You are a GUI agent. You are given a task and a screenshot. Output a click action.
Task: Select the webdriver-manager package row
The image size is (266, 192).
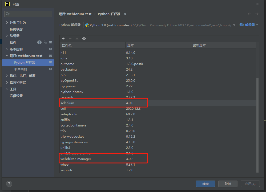point(158,159)
